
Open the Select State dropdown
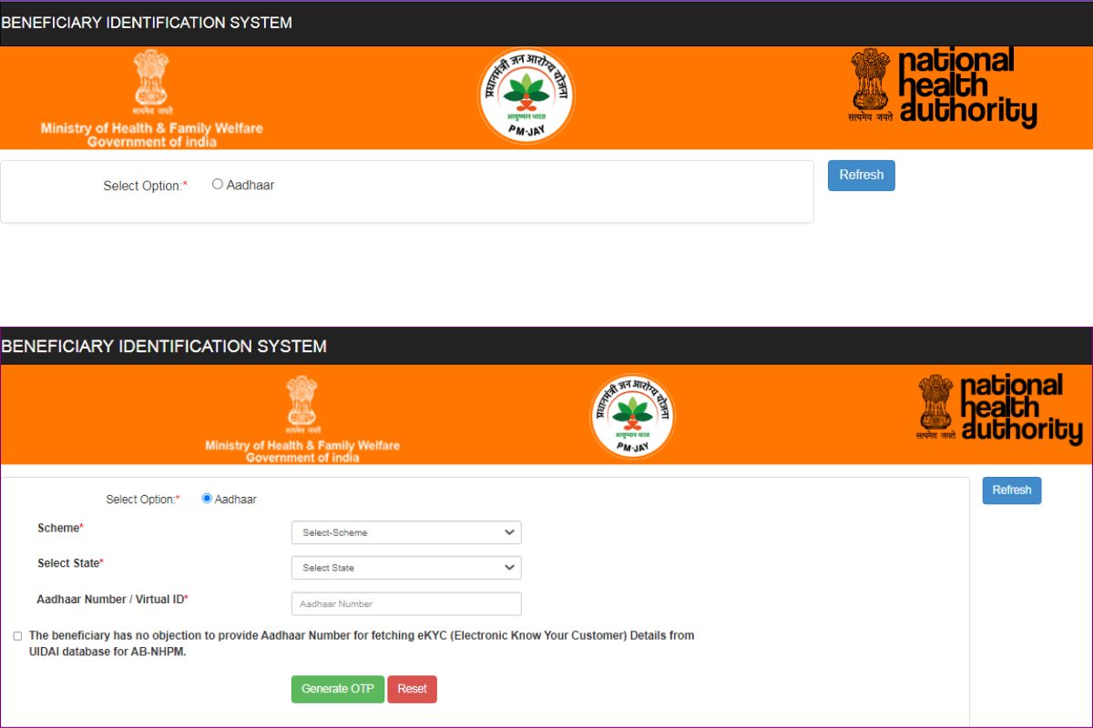click(x=406, y=568)
